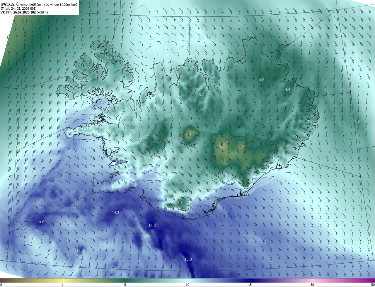Click the colour scale tick label 10
This screenshot has height=287, width=375.
(x=187, y=285)
